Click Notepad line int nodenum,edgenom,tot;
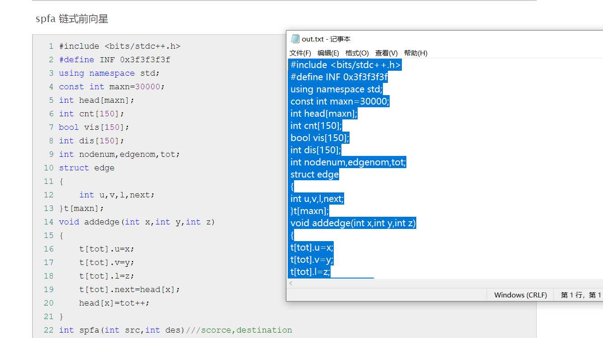 tap(348, 162)
